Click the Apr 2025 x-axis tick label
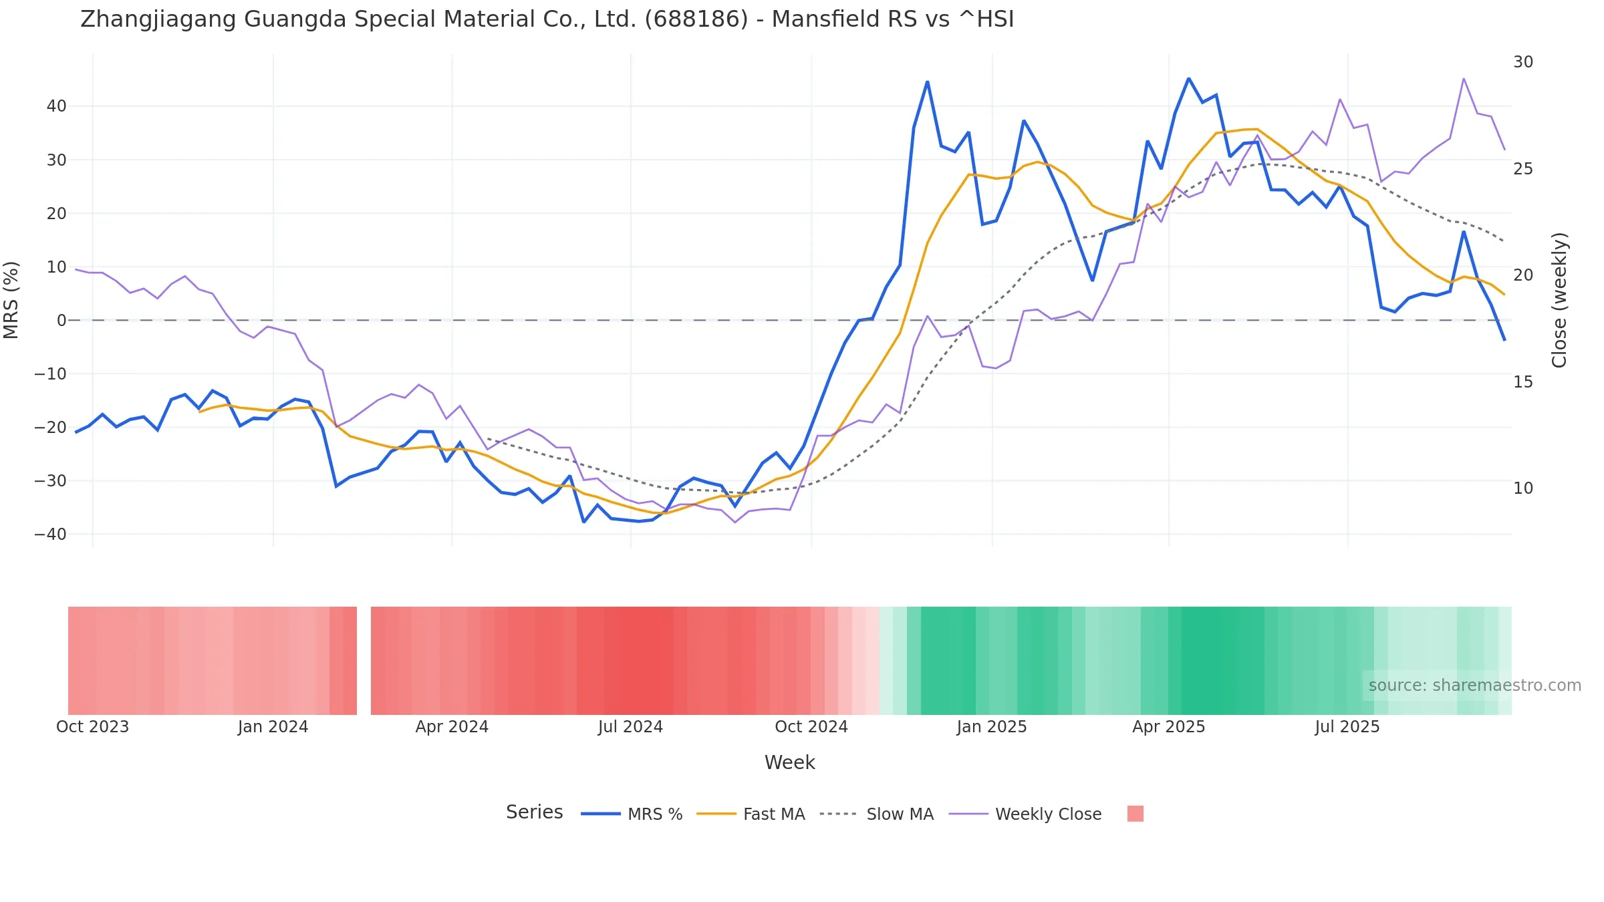 (x=1168, y=727)
